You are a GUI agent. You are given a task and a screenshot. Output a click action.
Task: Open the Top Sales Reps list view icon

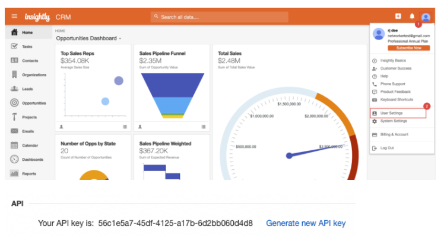(x=125, y=126)
